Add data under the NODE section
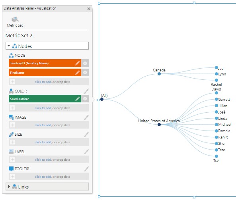This screenshot has width=236, height=200. tap(49, 82)
